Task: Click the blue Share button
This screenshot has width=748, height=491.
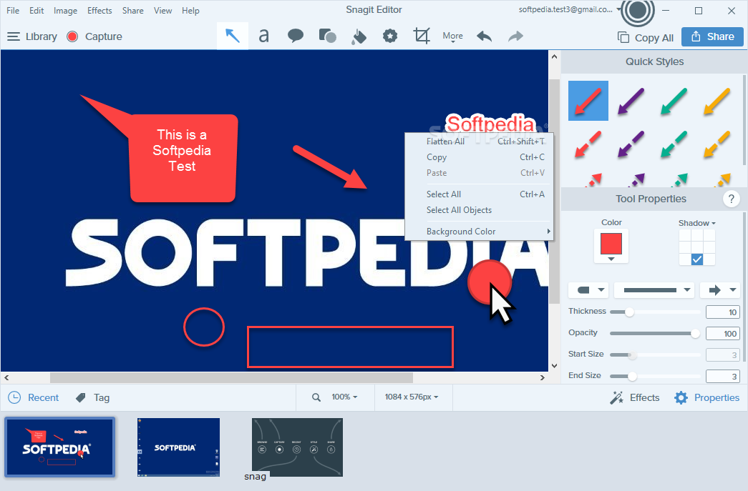Action: coord(712,36)
